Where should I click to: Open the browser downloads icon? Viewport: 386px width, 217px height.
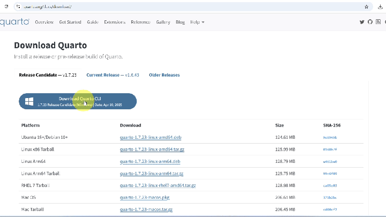click(380, 7)
